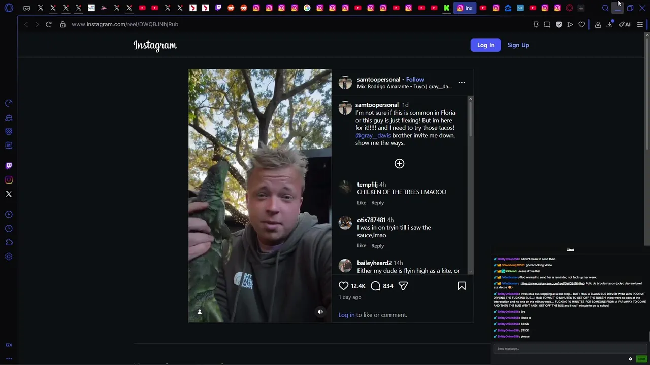Open the Player icon in the sidebar

click(x=9, y=214)
